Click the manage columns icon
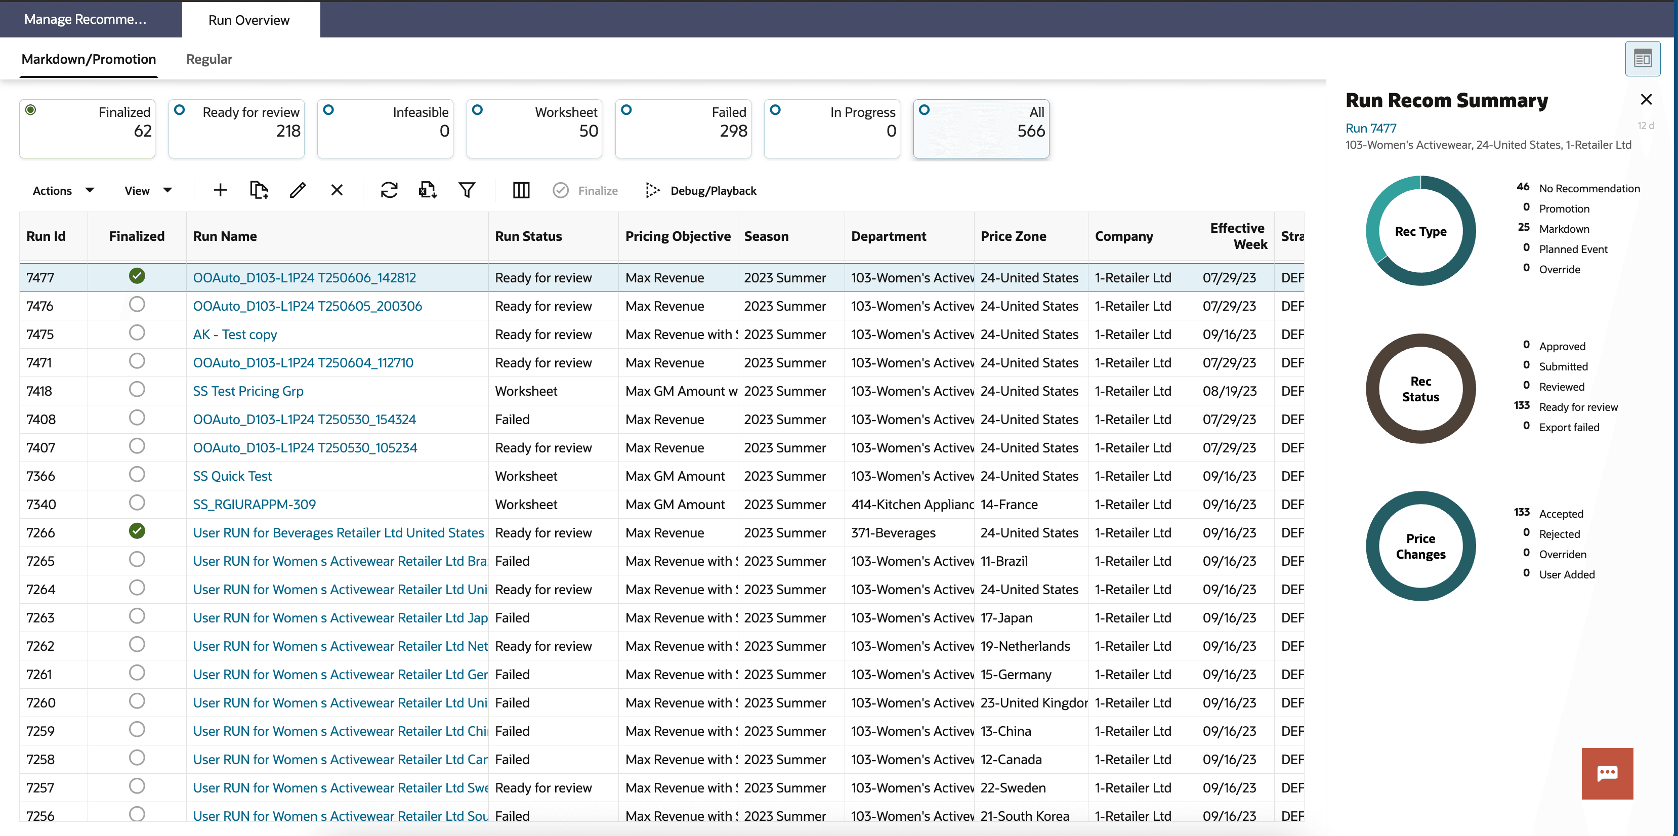1678x836 pixels. tap(521, 190)
